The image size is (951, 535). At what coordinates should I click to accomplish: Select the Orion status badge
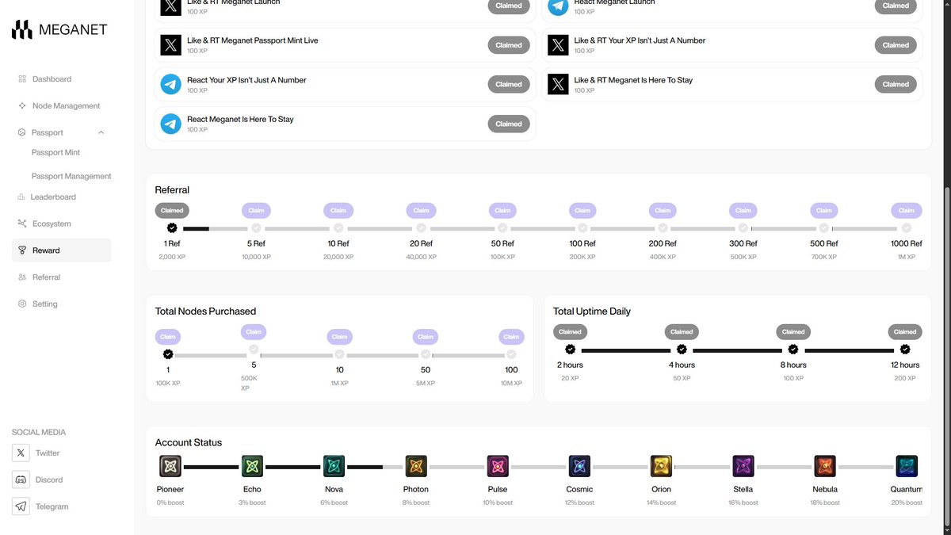pos(661,466)
